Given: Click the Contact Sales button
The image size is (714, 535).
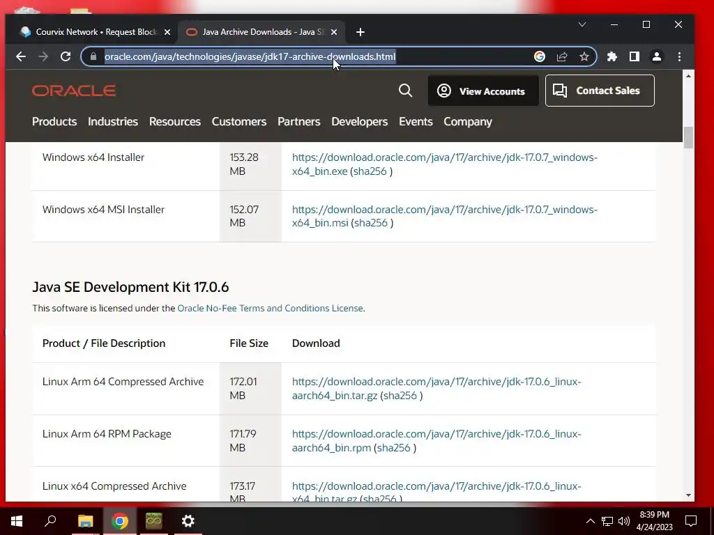Looking at the screenshot, I should [x=600, y=91].
